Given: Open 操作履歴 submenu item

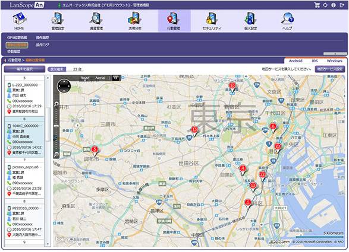Looking at the screenshot, I should click(42, 37).
